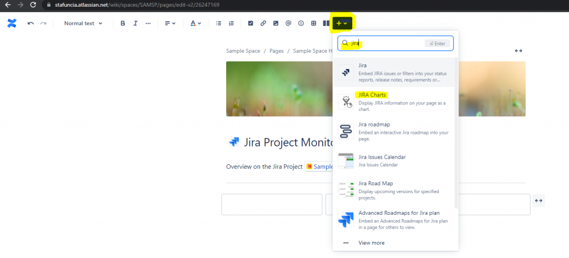Image resolution: width=569 pixels, height=258 pixels.
Task: Insert an action item checkbox
Action: 251,23
